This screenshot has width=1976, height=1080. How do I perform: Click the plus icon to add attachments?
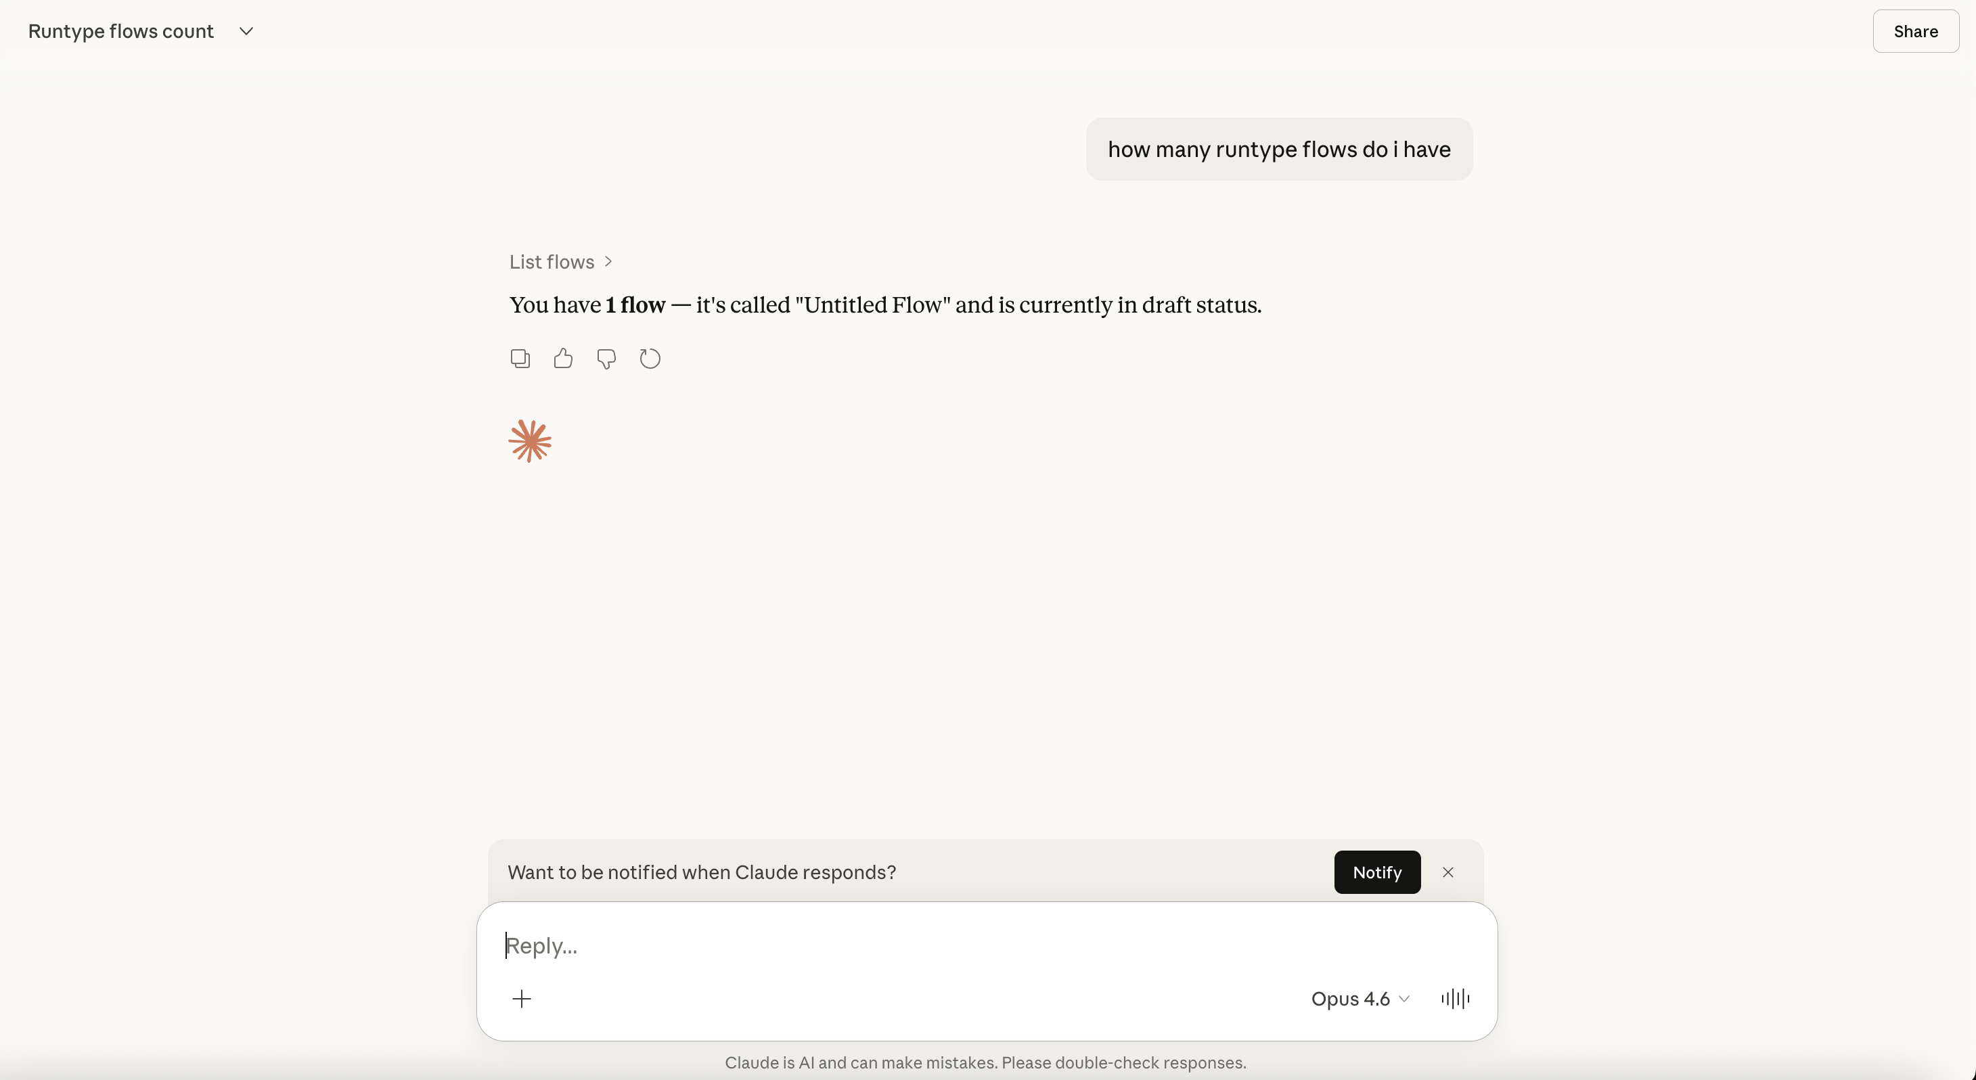coord(522,998)
